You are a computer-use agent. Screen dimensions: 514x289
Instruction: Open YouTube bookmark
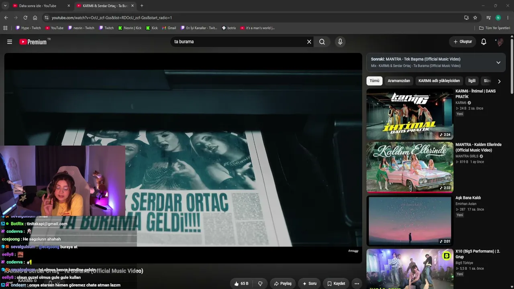pyautogui.click(x=54, y=28)
